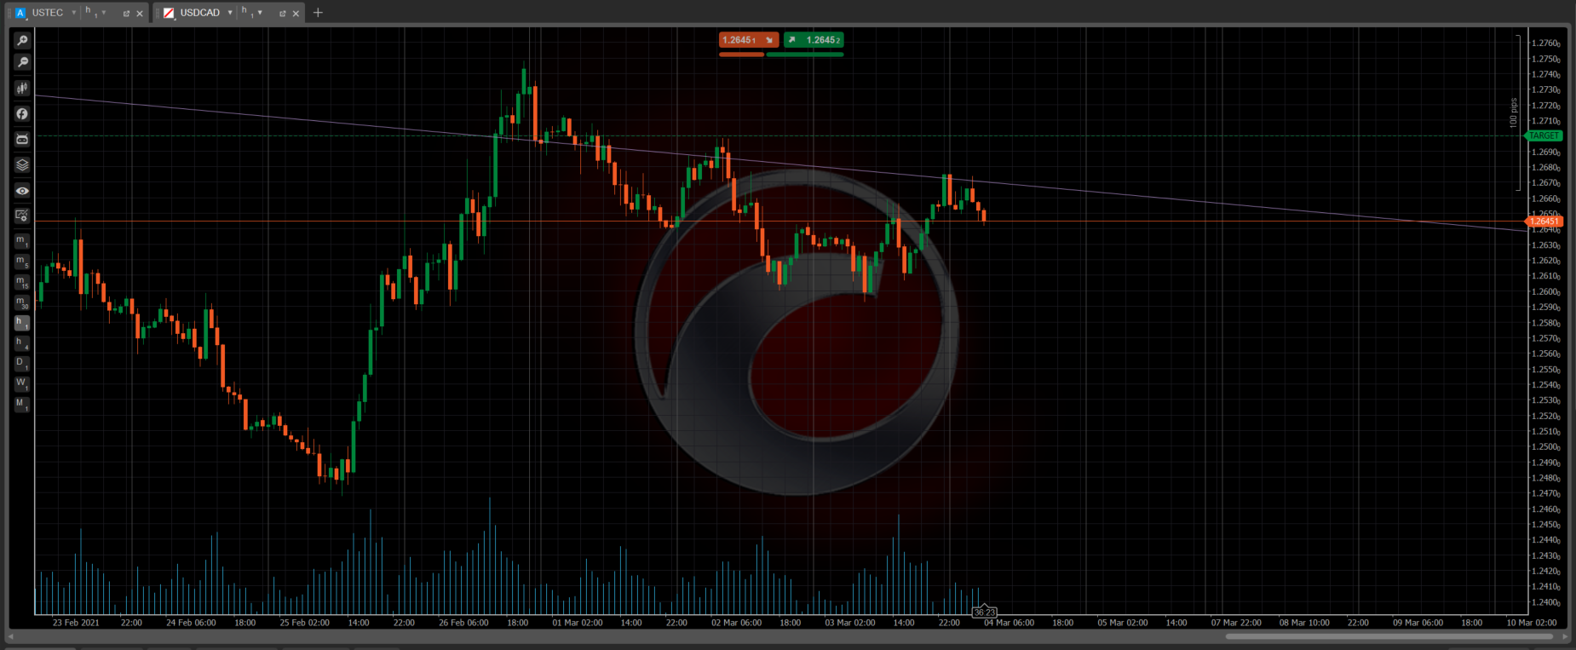
Task: Click the 100 pips scale bracket
Action: tap(1516, 112)
